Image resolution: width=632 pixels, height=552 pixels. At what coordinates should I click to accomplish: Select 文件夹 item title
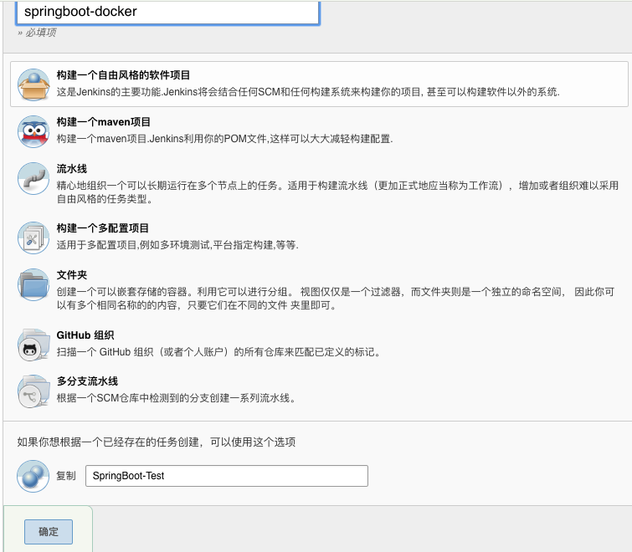click(x=72, y=275)
